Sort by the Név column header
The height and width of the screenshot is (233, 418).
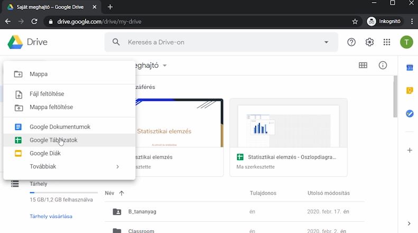coord(109,193)
